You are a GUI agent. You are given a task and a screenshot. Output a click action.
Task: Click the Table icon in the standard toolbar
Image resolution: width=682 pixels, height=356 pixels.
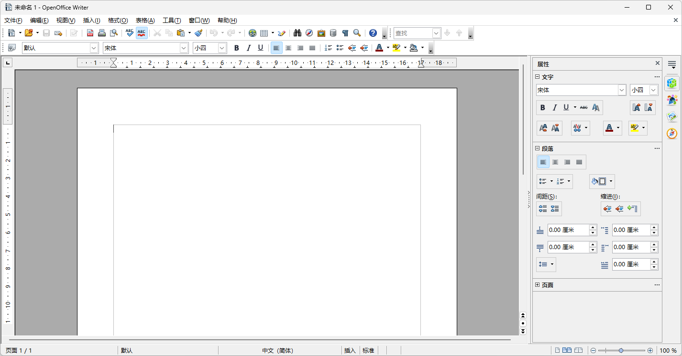click(264, 33)
